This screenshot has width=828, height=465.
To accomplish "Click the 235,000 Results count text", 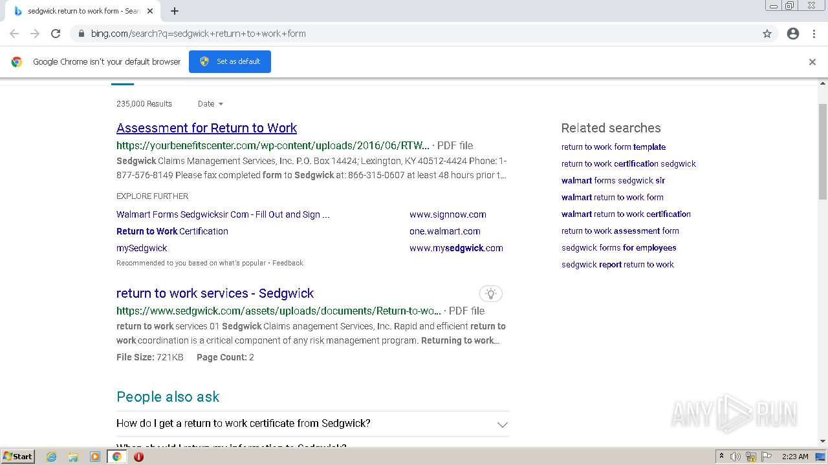I will tap(144, 104).
